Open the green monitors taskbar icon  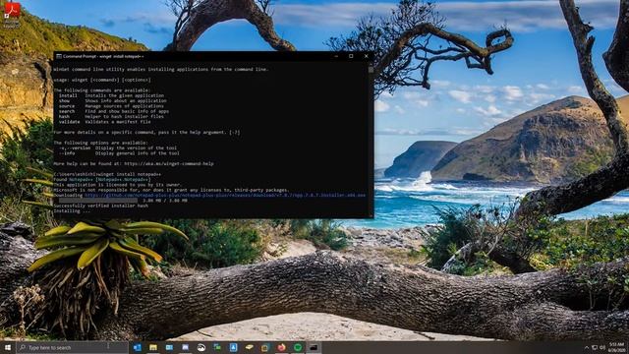click(217, 347)
